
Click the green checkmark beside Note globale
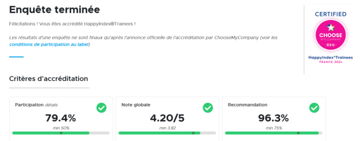pos(208,108)
